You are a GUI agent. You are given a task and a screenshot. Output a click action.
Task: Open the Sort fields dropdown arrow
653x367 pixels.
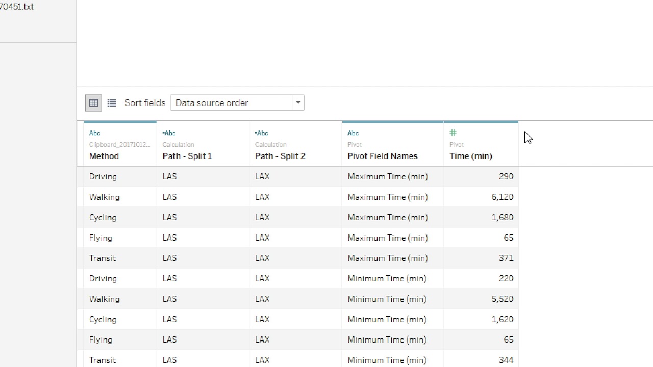[298, 103]
